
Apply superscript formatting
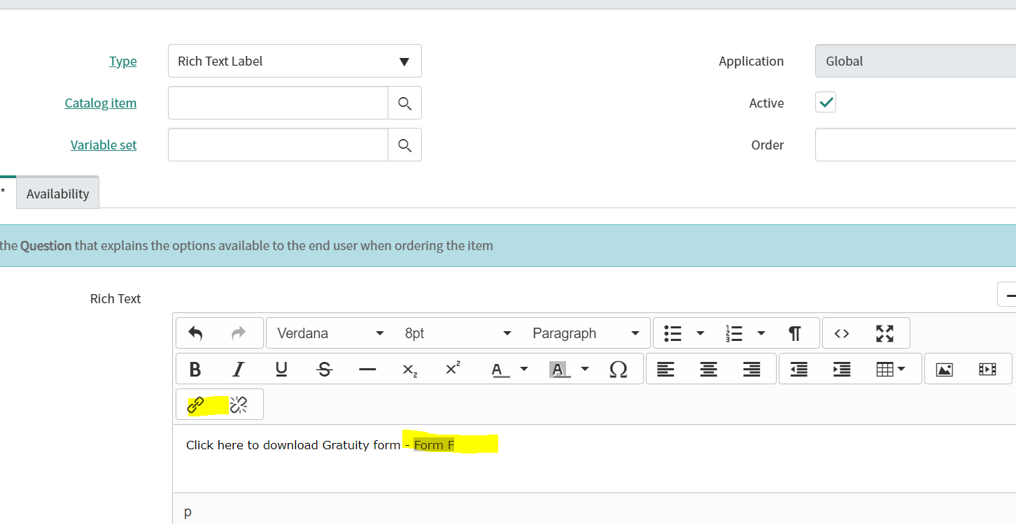coord(451,369)
